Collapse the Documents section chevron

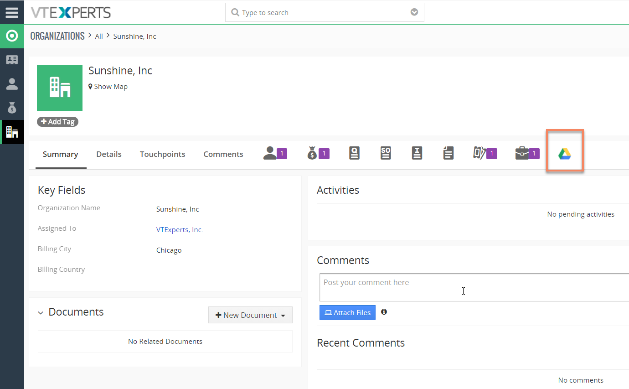coord(41,313)
